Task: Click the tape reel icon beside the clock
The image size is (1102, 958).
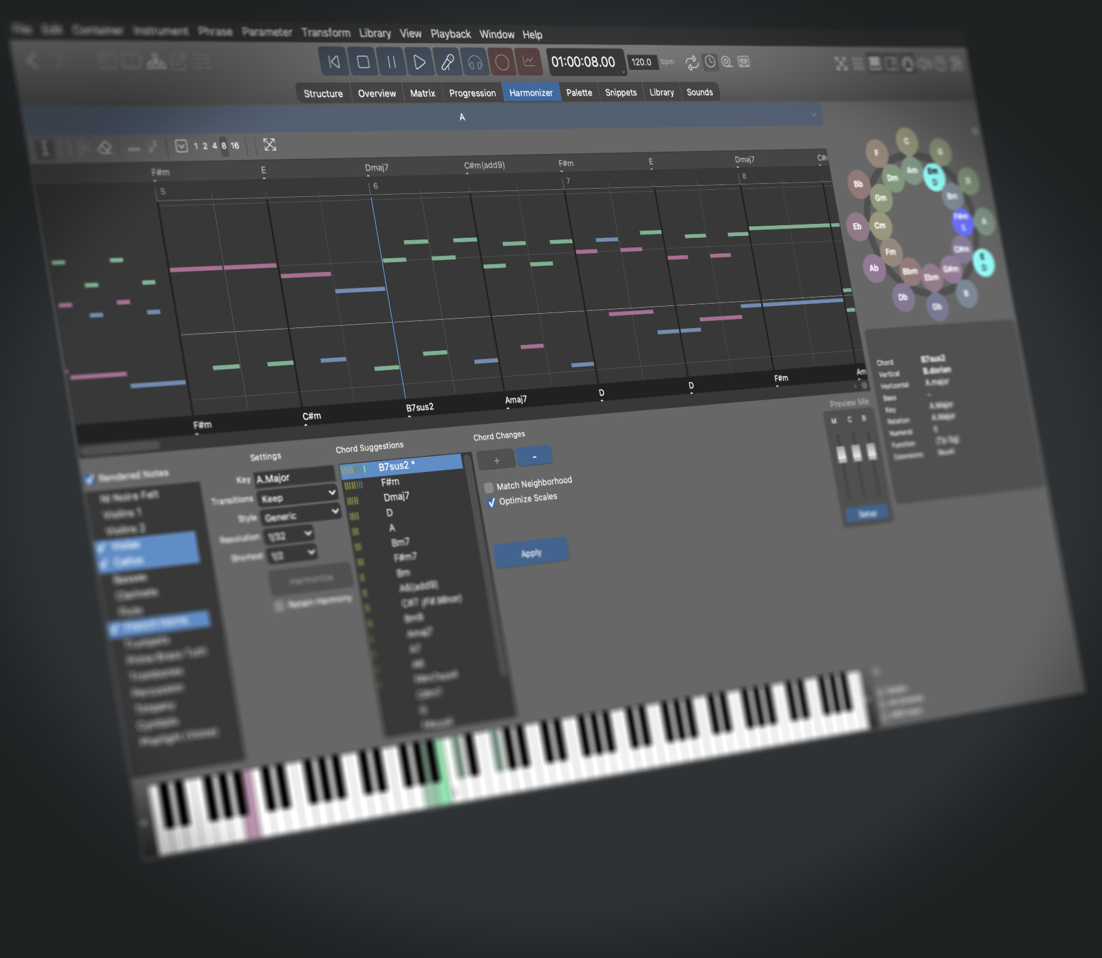Action: [726, 62]
